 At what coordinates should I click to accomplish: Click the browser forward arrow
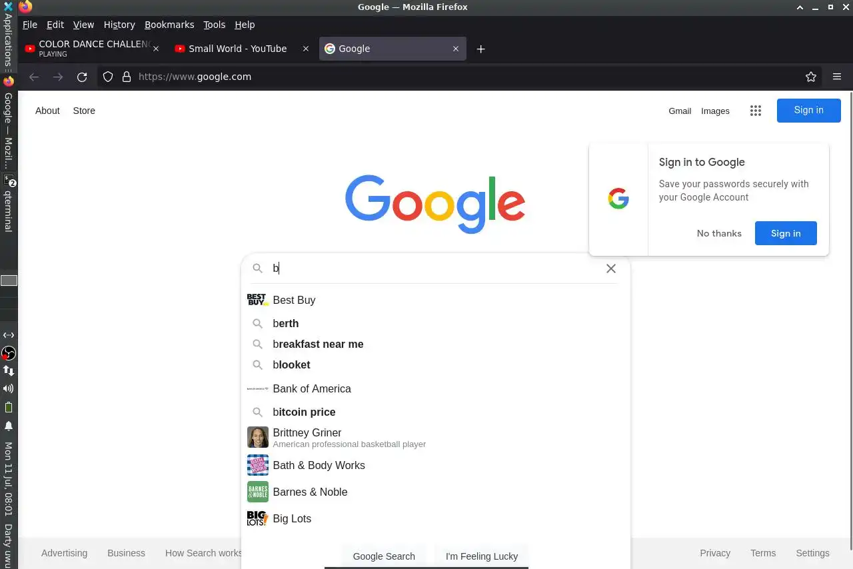point(58,77)
